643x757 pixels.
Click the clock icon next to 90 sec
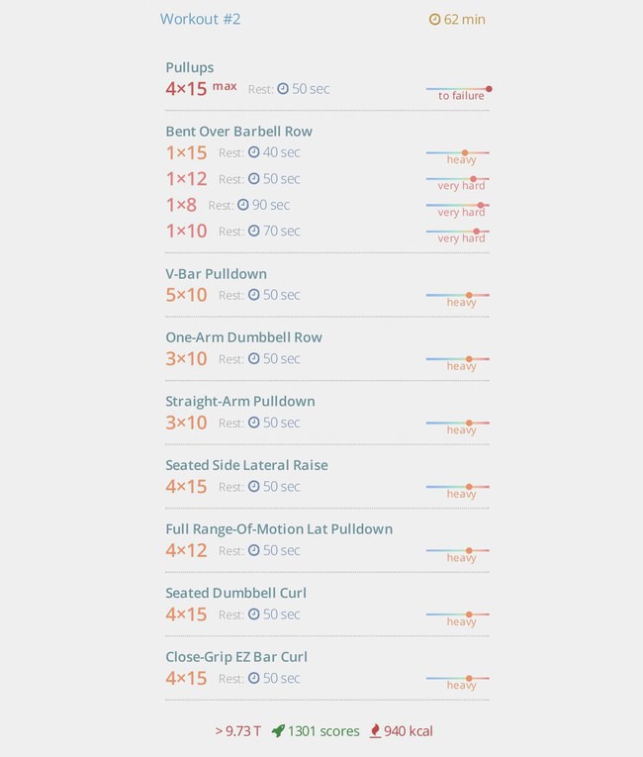point(243,205)
